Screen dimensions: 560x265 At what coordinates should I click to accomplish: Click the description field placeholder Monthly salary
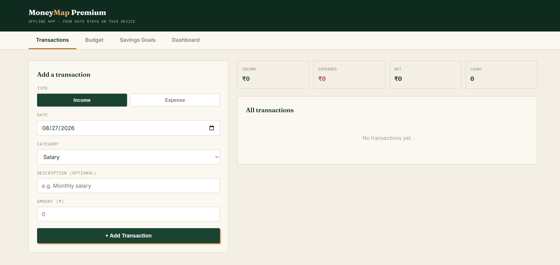[x=128, y=185]
